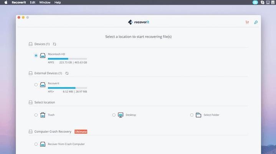Image resolution: width=276 pixels, height=154 pixels.
Task: Select Recover from Crash Computer radio button
Action: [x=36, y=144]
